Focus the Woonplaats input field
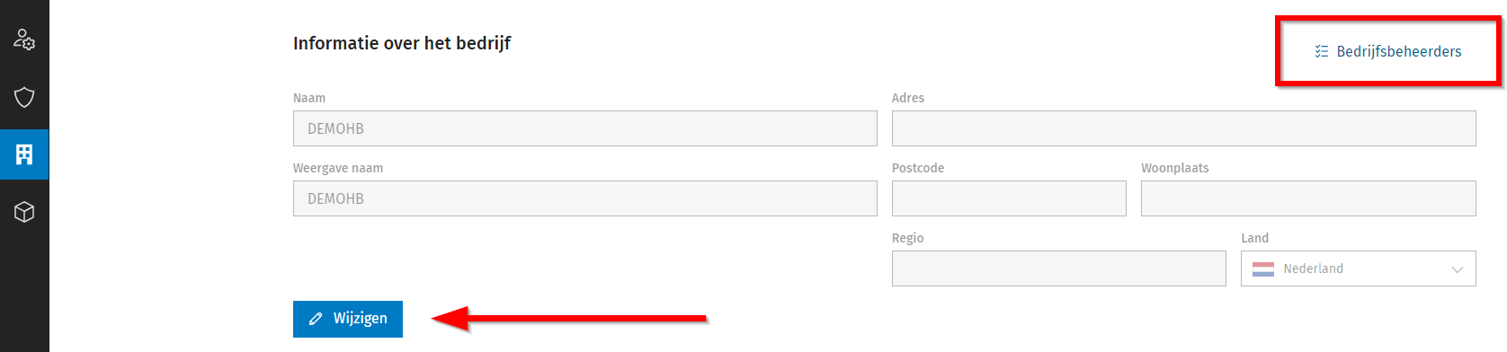This screenshot has height=352, width=1507. point(1308,198)
